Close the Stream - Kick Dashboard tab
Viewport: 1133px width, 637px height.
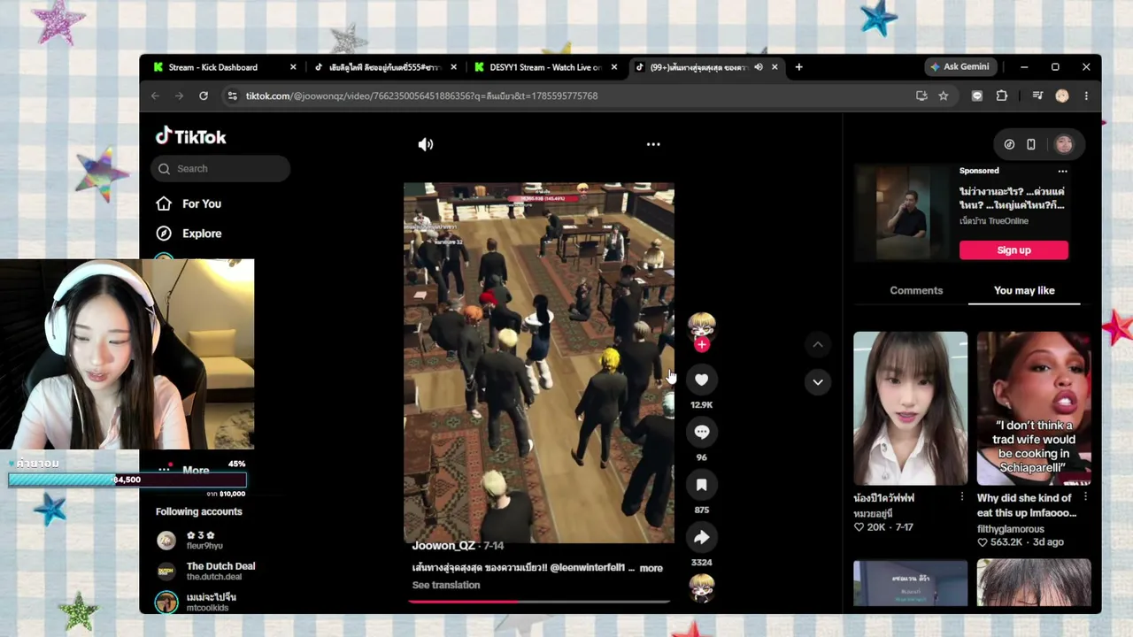(x=293, y=67)
